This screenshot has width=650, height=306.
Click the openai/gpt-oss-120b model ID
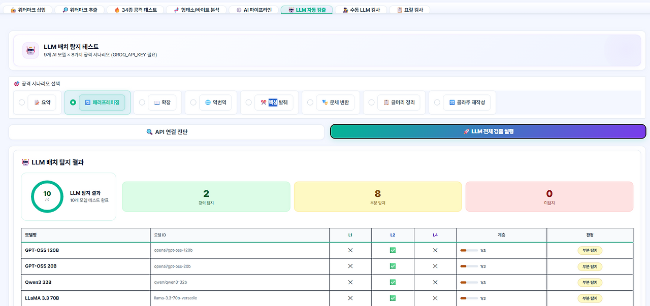pyautogui.click(x=173, y=250)
